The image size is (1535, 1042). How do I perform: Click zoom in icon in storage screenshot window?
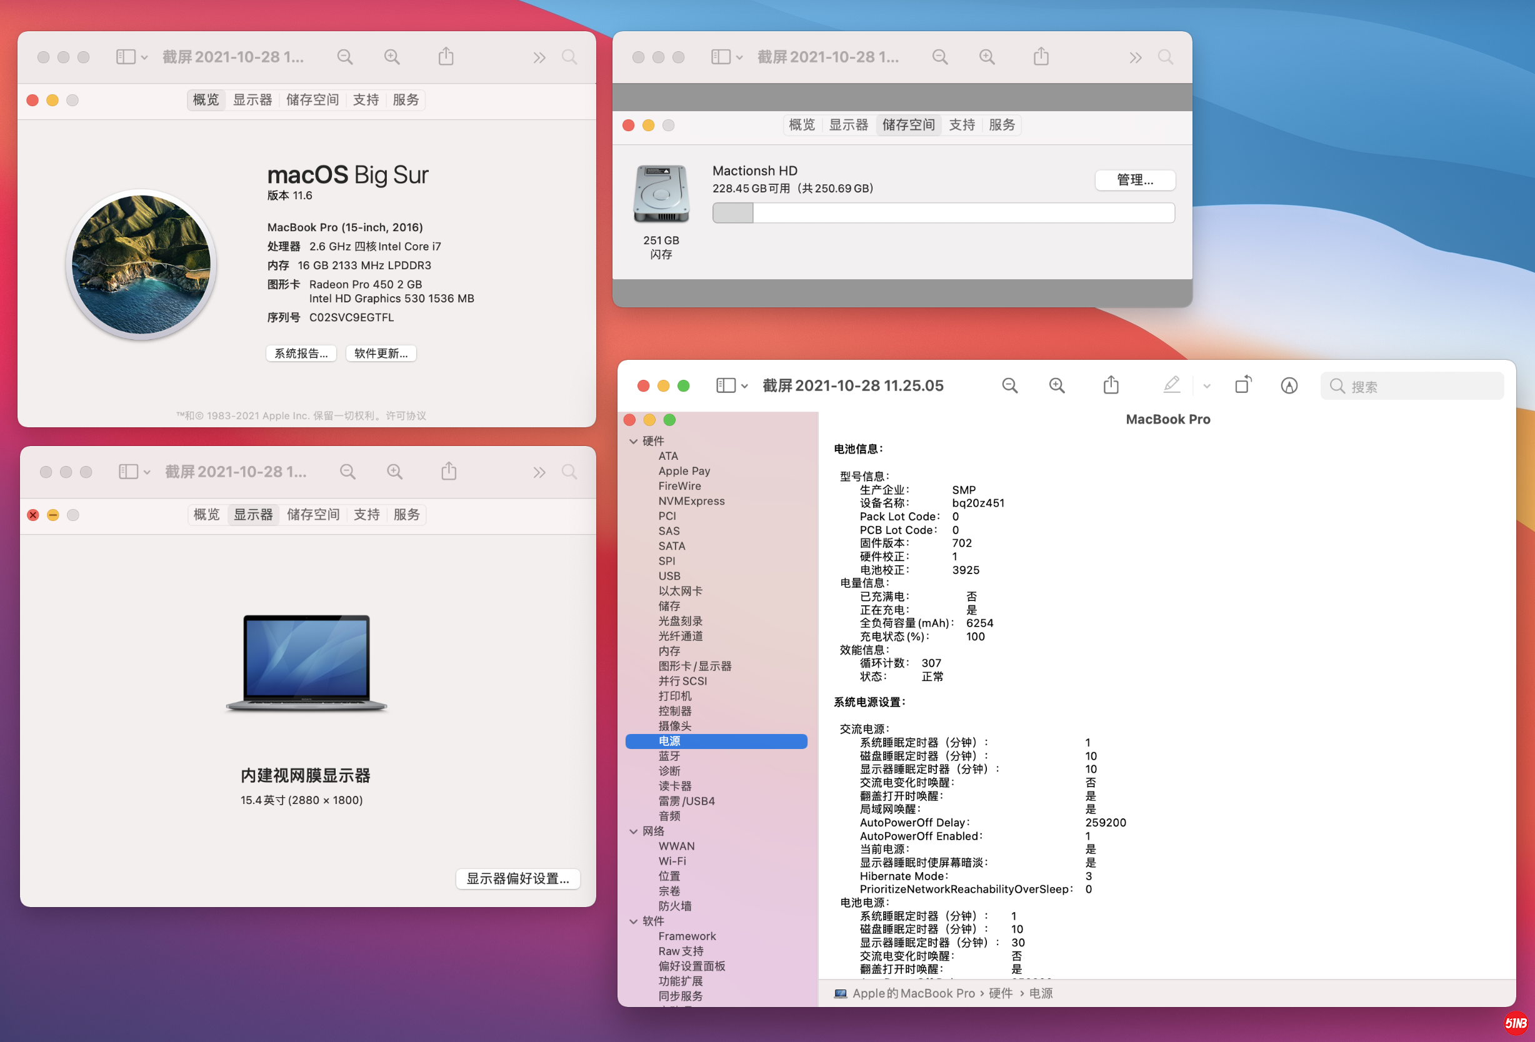986,57
